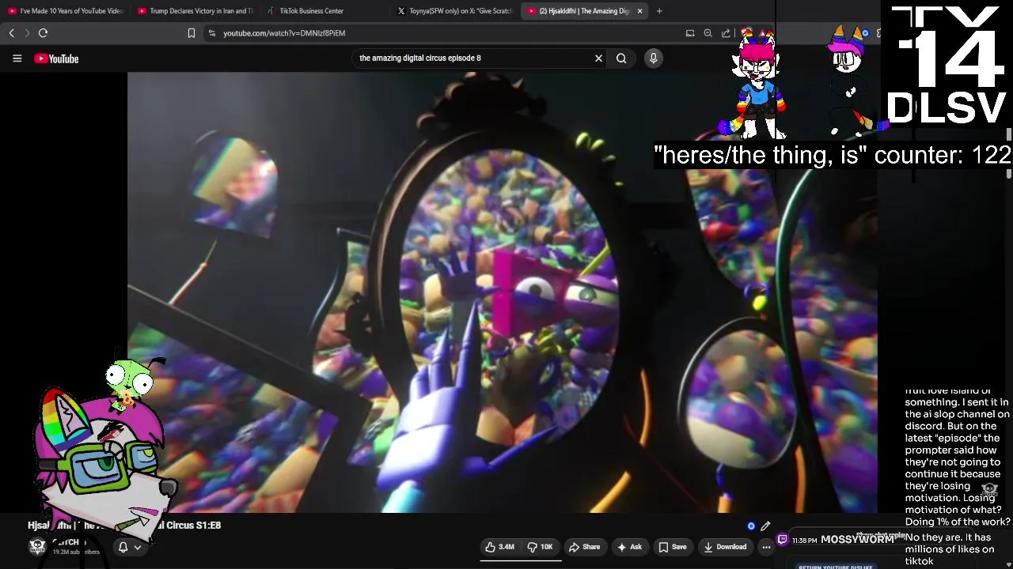
Task: Click the zoom magnifier icon in address bar
Action: coord(708,33)
